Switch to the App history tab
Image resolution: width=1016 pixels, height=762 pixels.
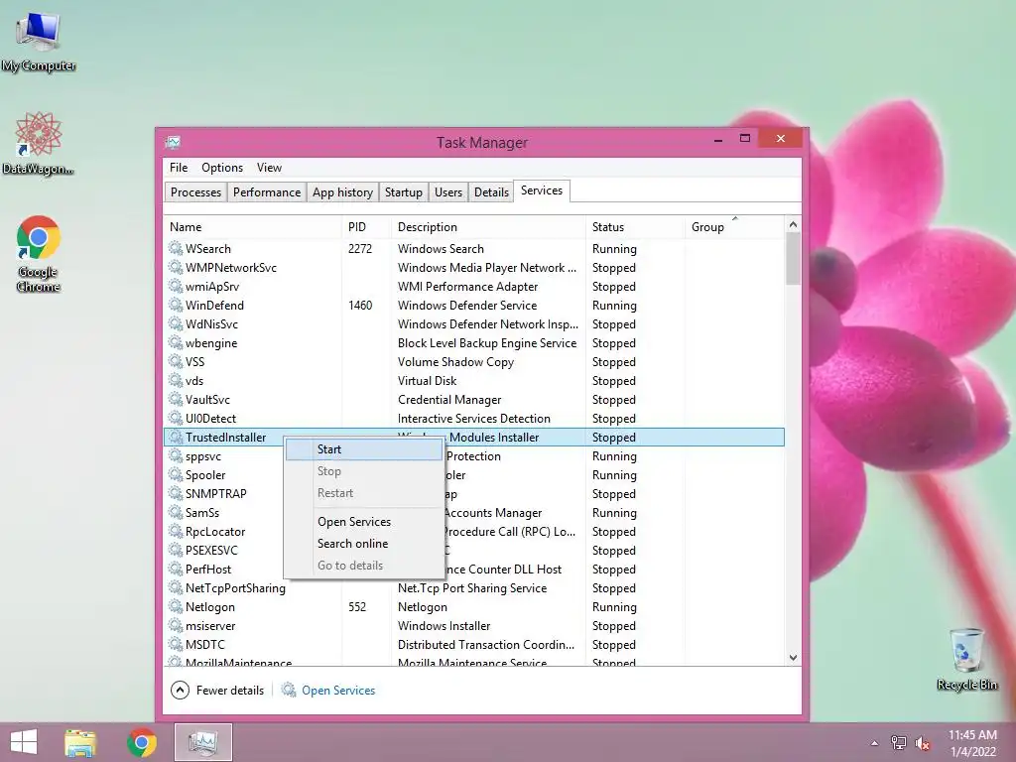(342, 192)
